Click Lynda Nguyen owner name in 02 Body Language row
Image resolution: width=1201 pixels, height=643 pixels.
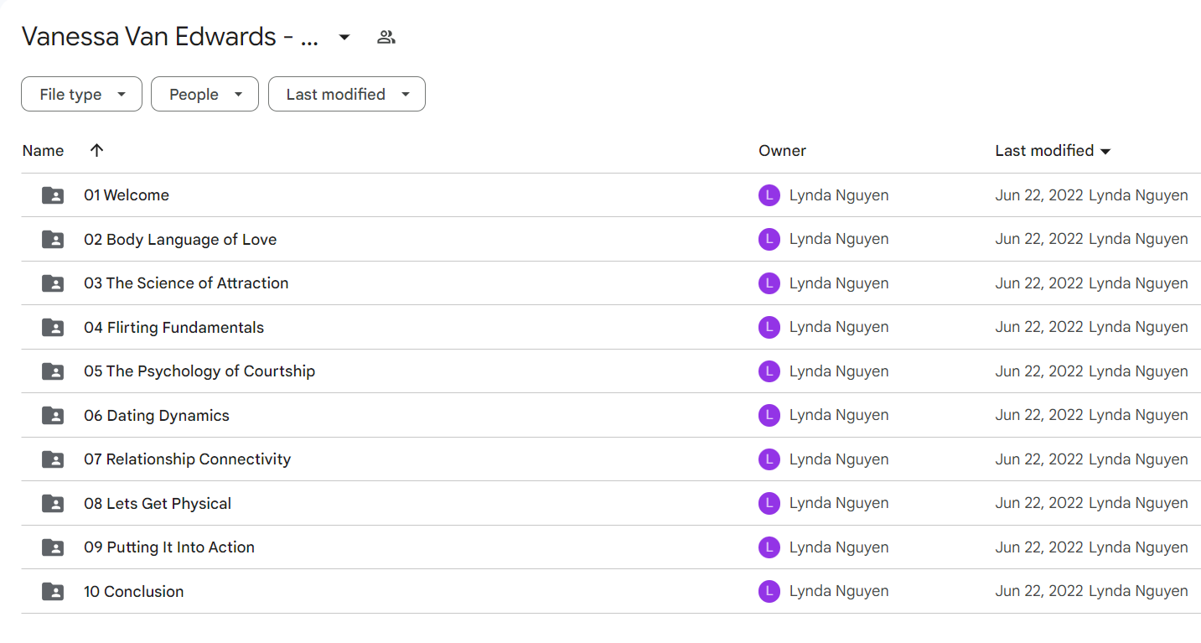point(839,240)
